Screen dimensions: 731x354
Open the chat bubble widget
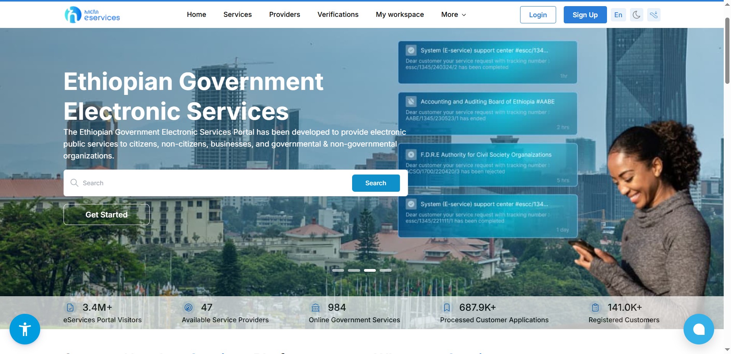point(699,329)
